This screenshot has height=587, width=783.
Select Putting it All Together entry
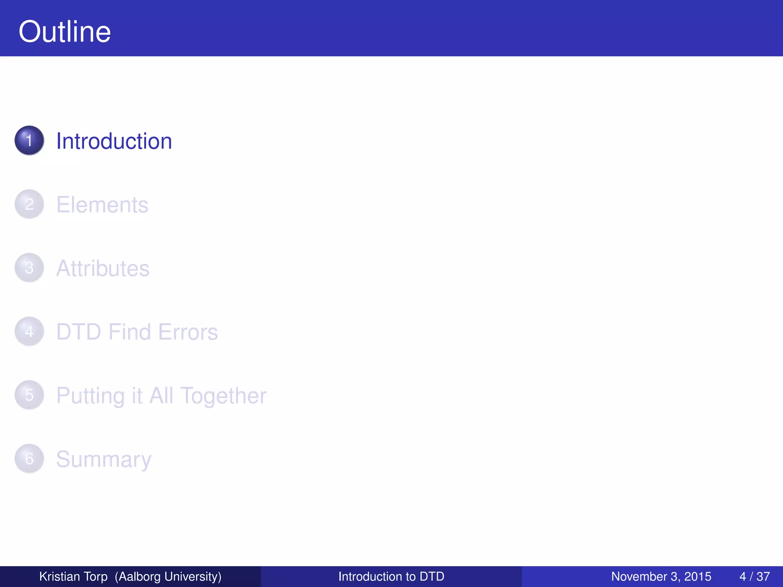point(161,396)
